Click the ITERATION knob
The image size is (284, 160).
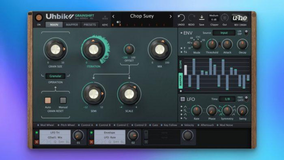click(x=94, y=49)
